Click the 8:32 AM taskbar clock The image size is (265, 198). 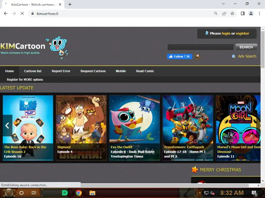(x=232, y=193)
